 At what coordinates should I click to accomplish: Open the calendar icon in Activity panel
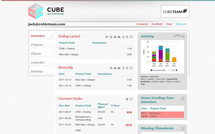[x=178, y=36]
